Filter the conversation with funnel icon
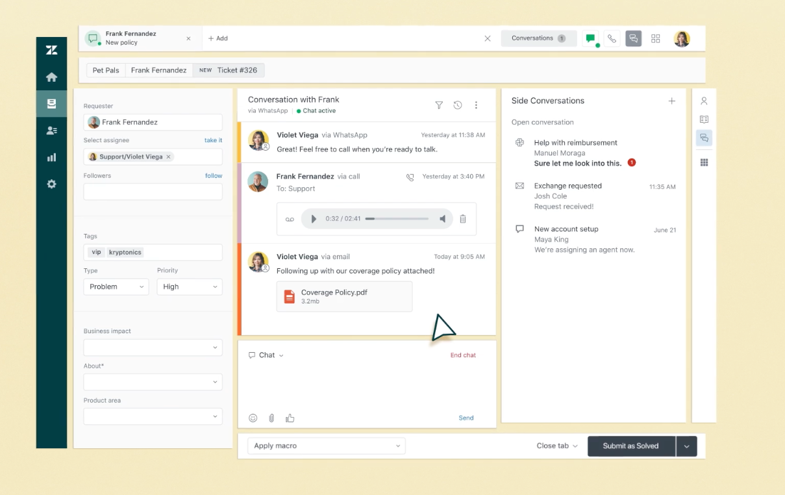 coord(439,105)
